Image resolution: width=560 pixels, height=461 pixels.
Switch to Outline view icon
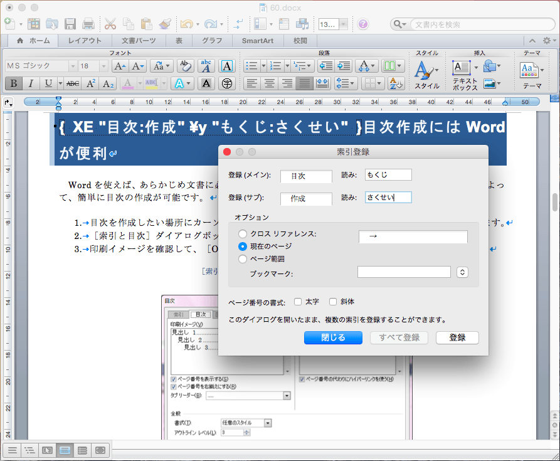[29, 450]
